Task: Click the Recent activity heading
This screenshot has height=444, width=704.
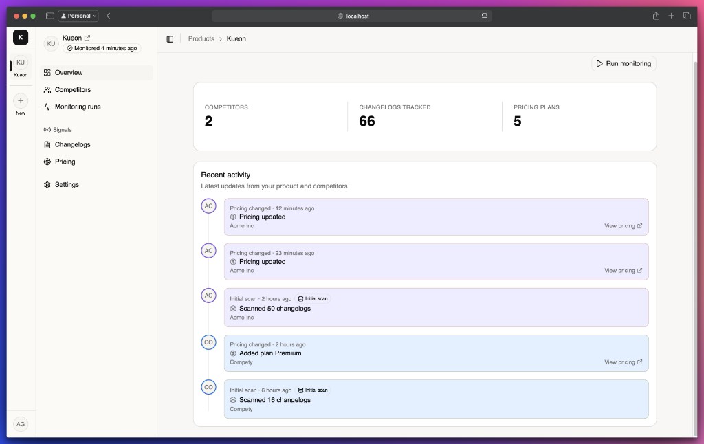Action: point(225,175)
